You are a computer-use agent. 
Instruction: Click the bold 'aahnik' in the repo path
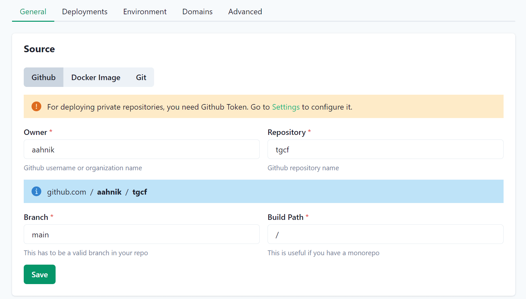tap(109, 192)
